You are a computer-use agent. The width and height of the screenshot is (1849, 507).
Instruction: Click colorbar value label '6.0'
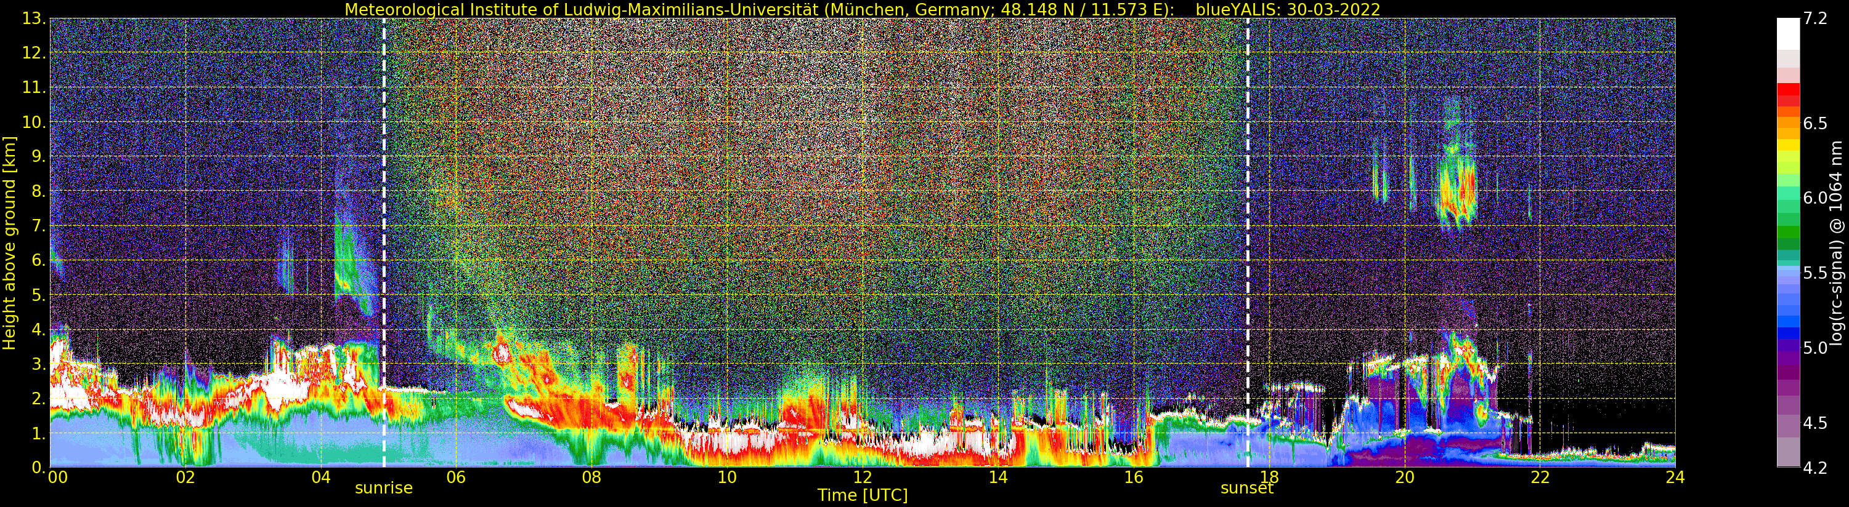pos(1815,198)
